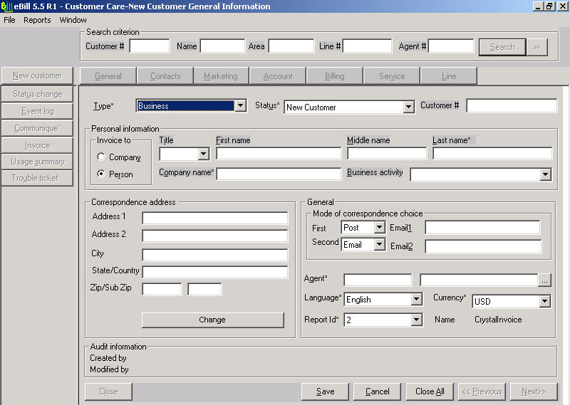Click the Last name input field
570x405 pixels.
492,153
